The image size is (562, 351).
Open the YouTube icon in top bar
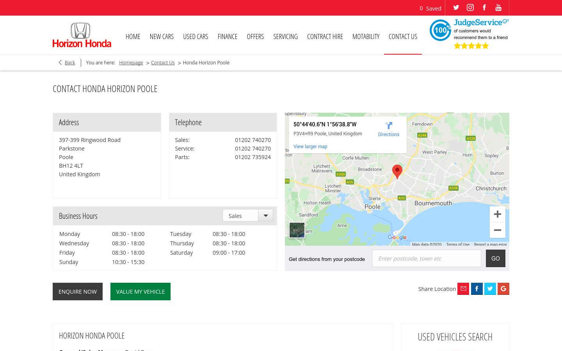click(498, 7)
